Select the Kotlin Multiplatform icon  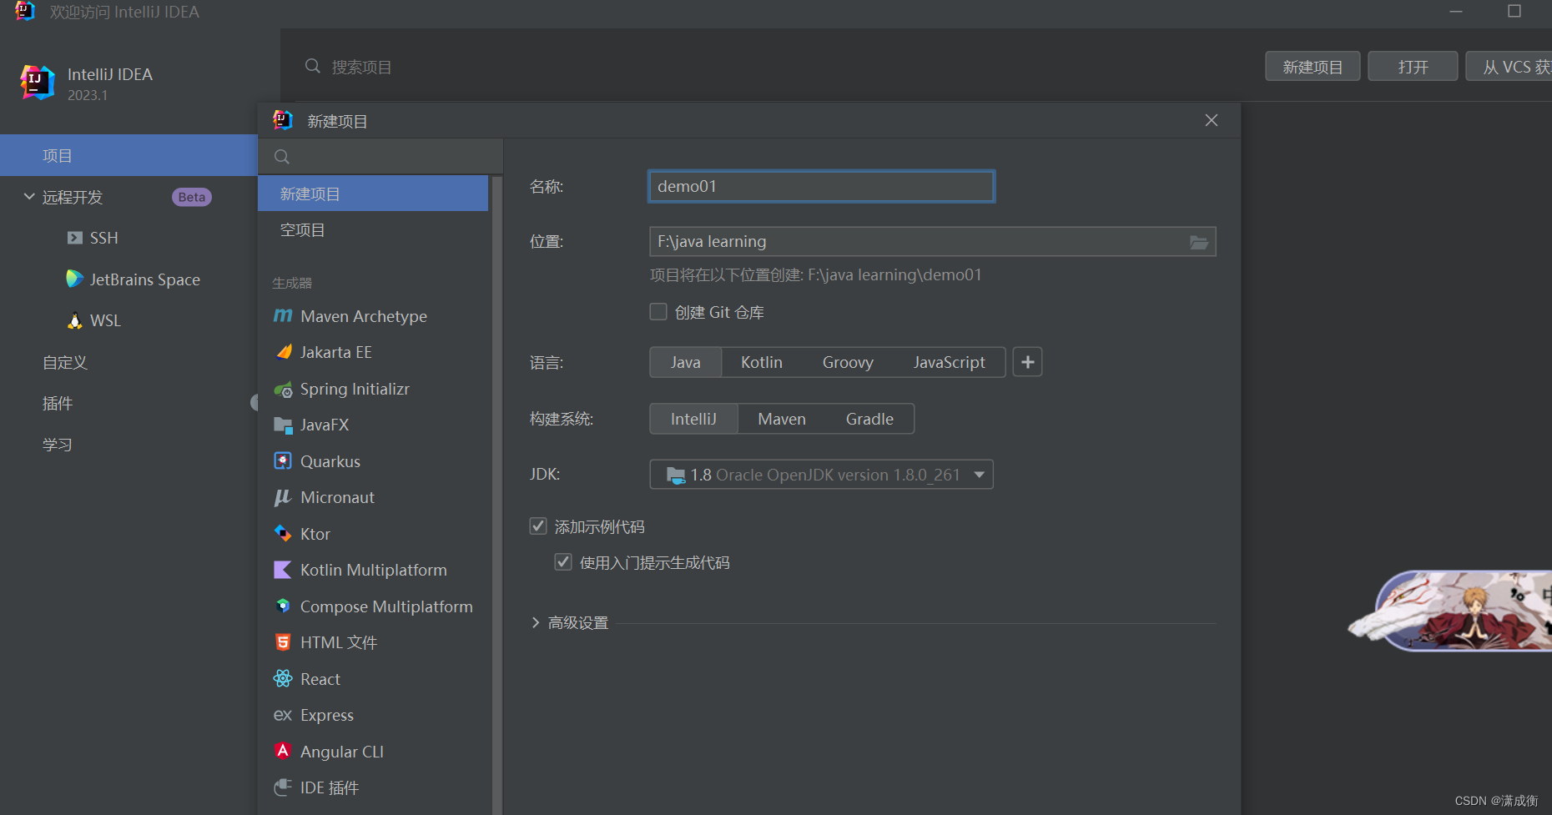pos(284,570)
